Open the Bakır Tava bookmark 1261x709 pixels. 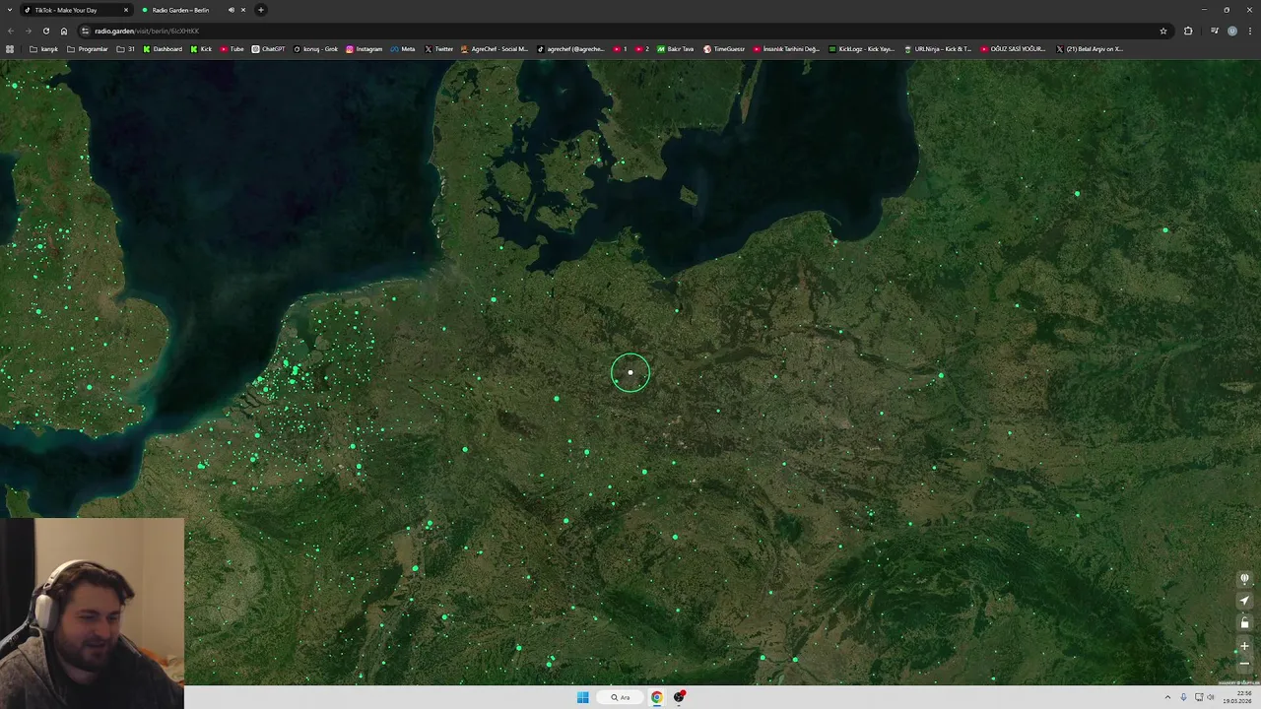[x=676, y=49]
